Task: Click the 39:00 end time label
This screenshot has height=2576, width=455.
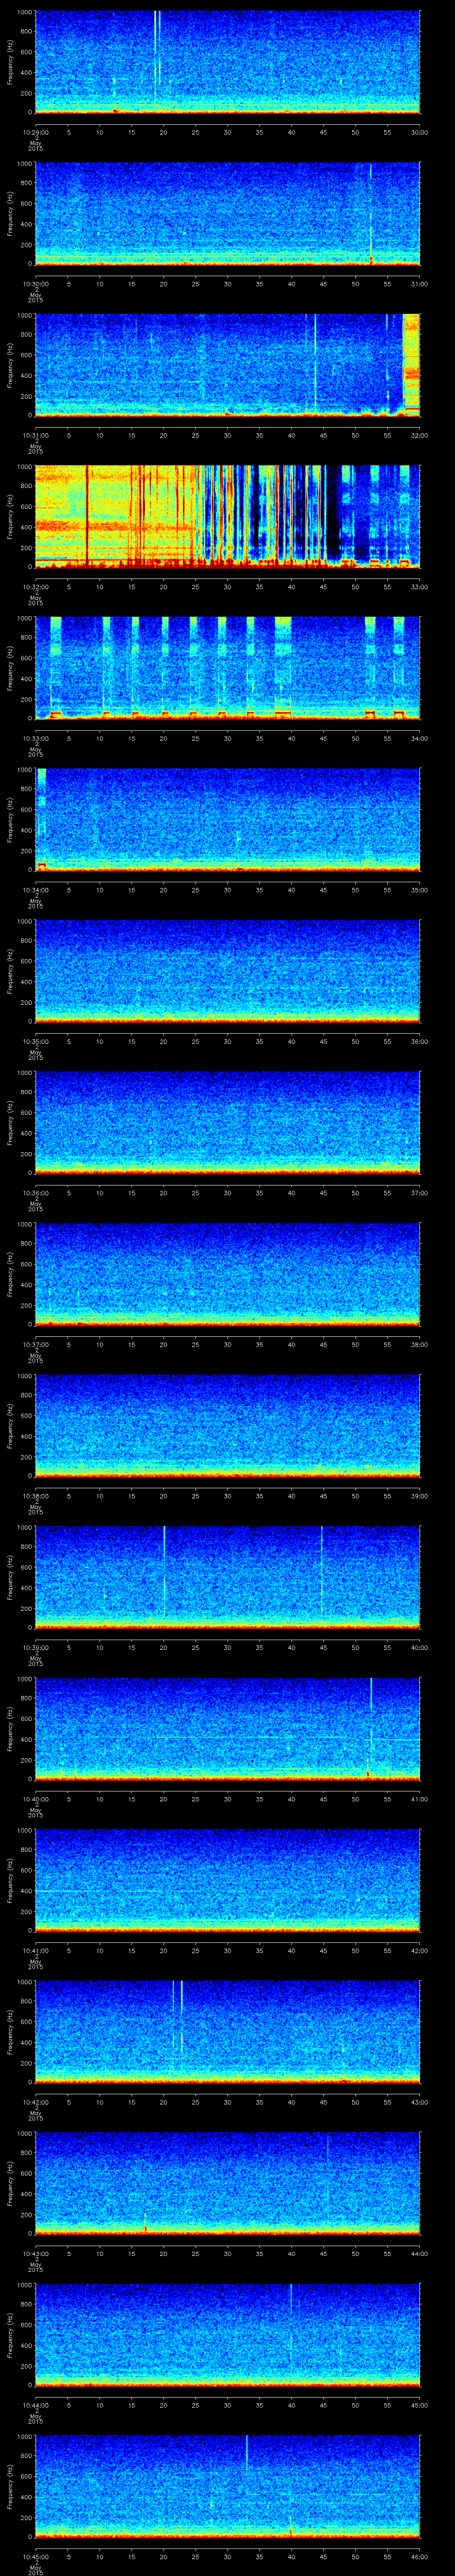Action: 420,1496
